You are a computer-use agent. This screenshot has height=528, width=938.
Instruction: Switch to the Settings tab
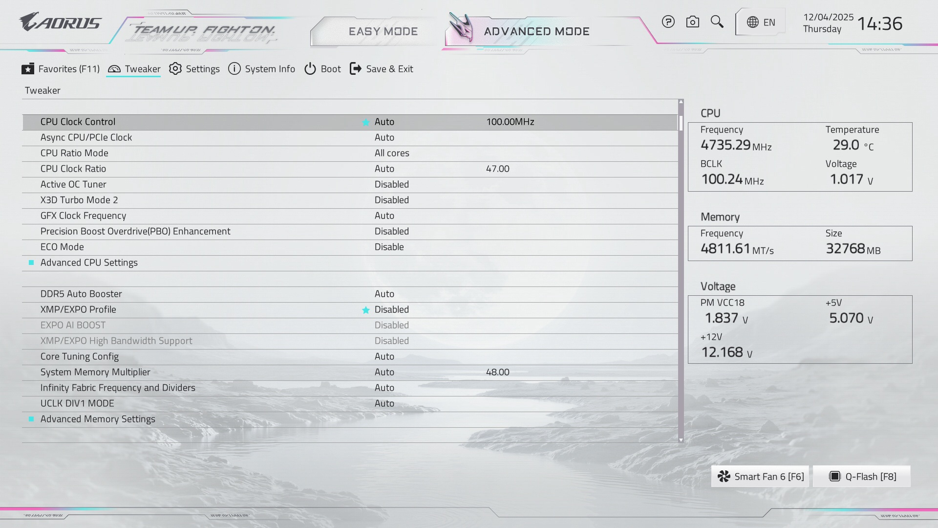[194, 69]
